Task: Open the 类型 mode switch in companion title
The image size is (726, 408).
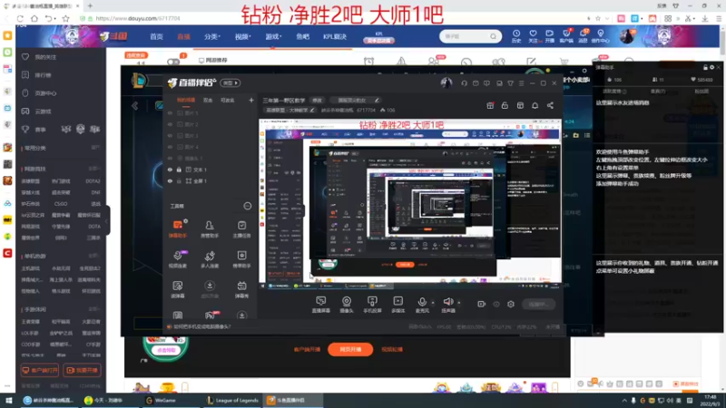Action: tap(231, 83)
